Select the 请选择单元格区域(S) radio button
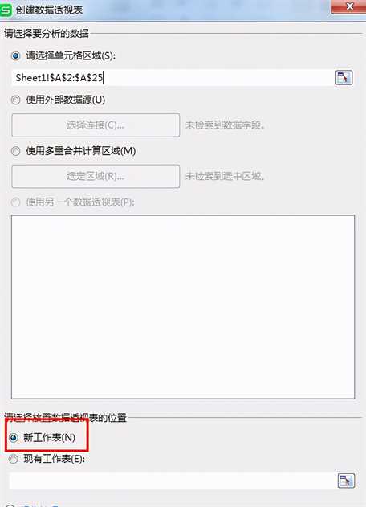The height and width of the screenshot is (507, 366). tap(15, 56)
